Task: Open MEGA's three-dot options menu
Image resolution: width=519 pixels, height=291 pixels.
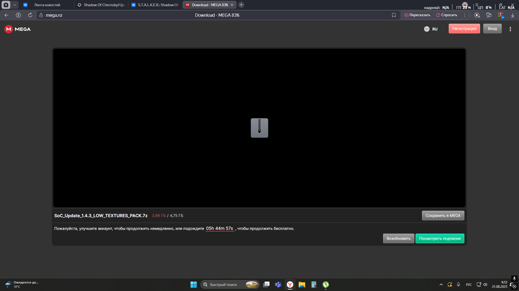Action: point(511,29)
